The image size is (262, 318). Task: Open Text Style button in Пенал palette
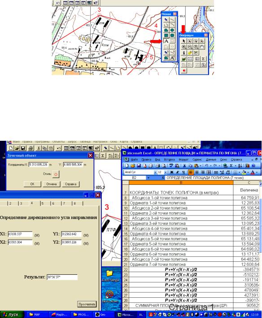tap(172, 58)
